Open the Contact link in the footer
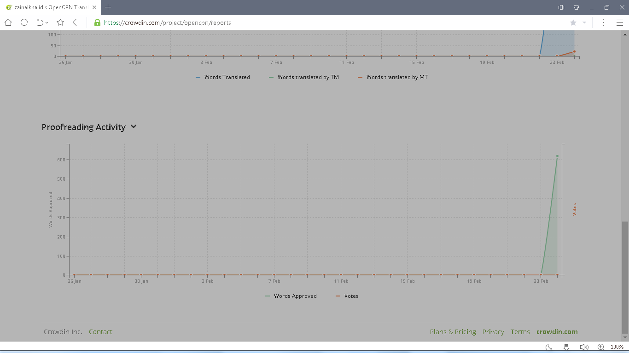The height and width of the screenshot is (353, 629). 100,332
